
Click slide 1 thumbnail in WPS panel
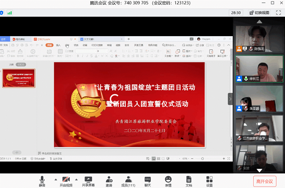tap(19, 79)
